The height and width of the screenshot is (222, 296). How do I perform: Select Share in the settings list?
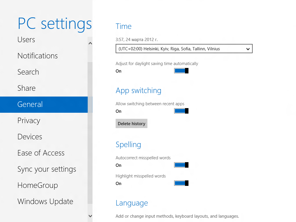26,88
